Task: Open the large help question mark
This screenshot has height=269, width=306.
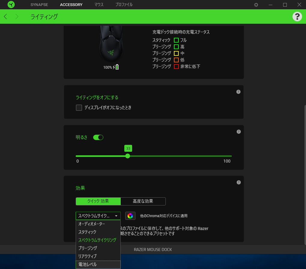Action: point(297,16)
